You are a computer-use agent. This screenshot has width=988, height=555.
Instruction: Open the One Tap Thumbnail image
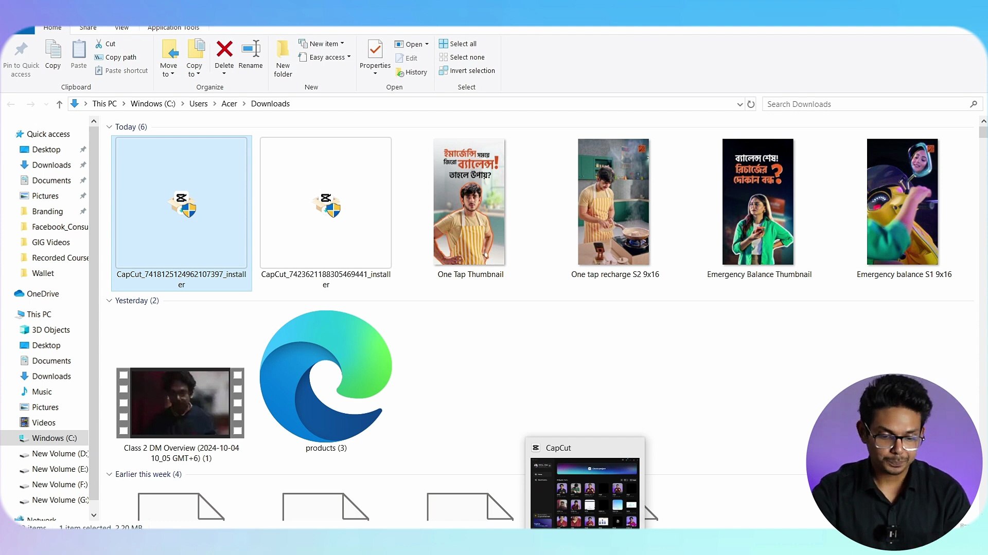pyautogui.click(x=469, y=201)
